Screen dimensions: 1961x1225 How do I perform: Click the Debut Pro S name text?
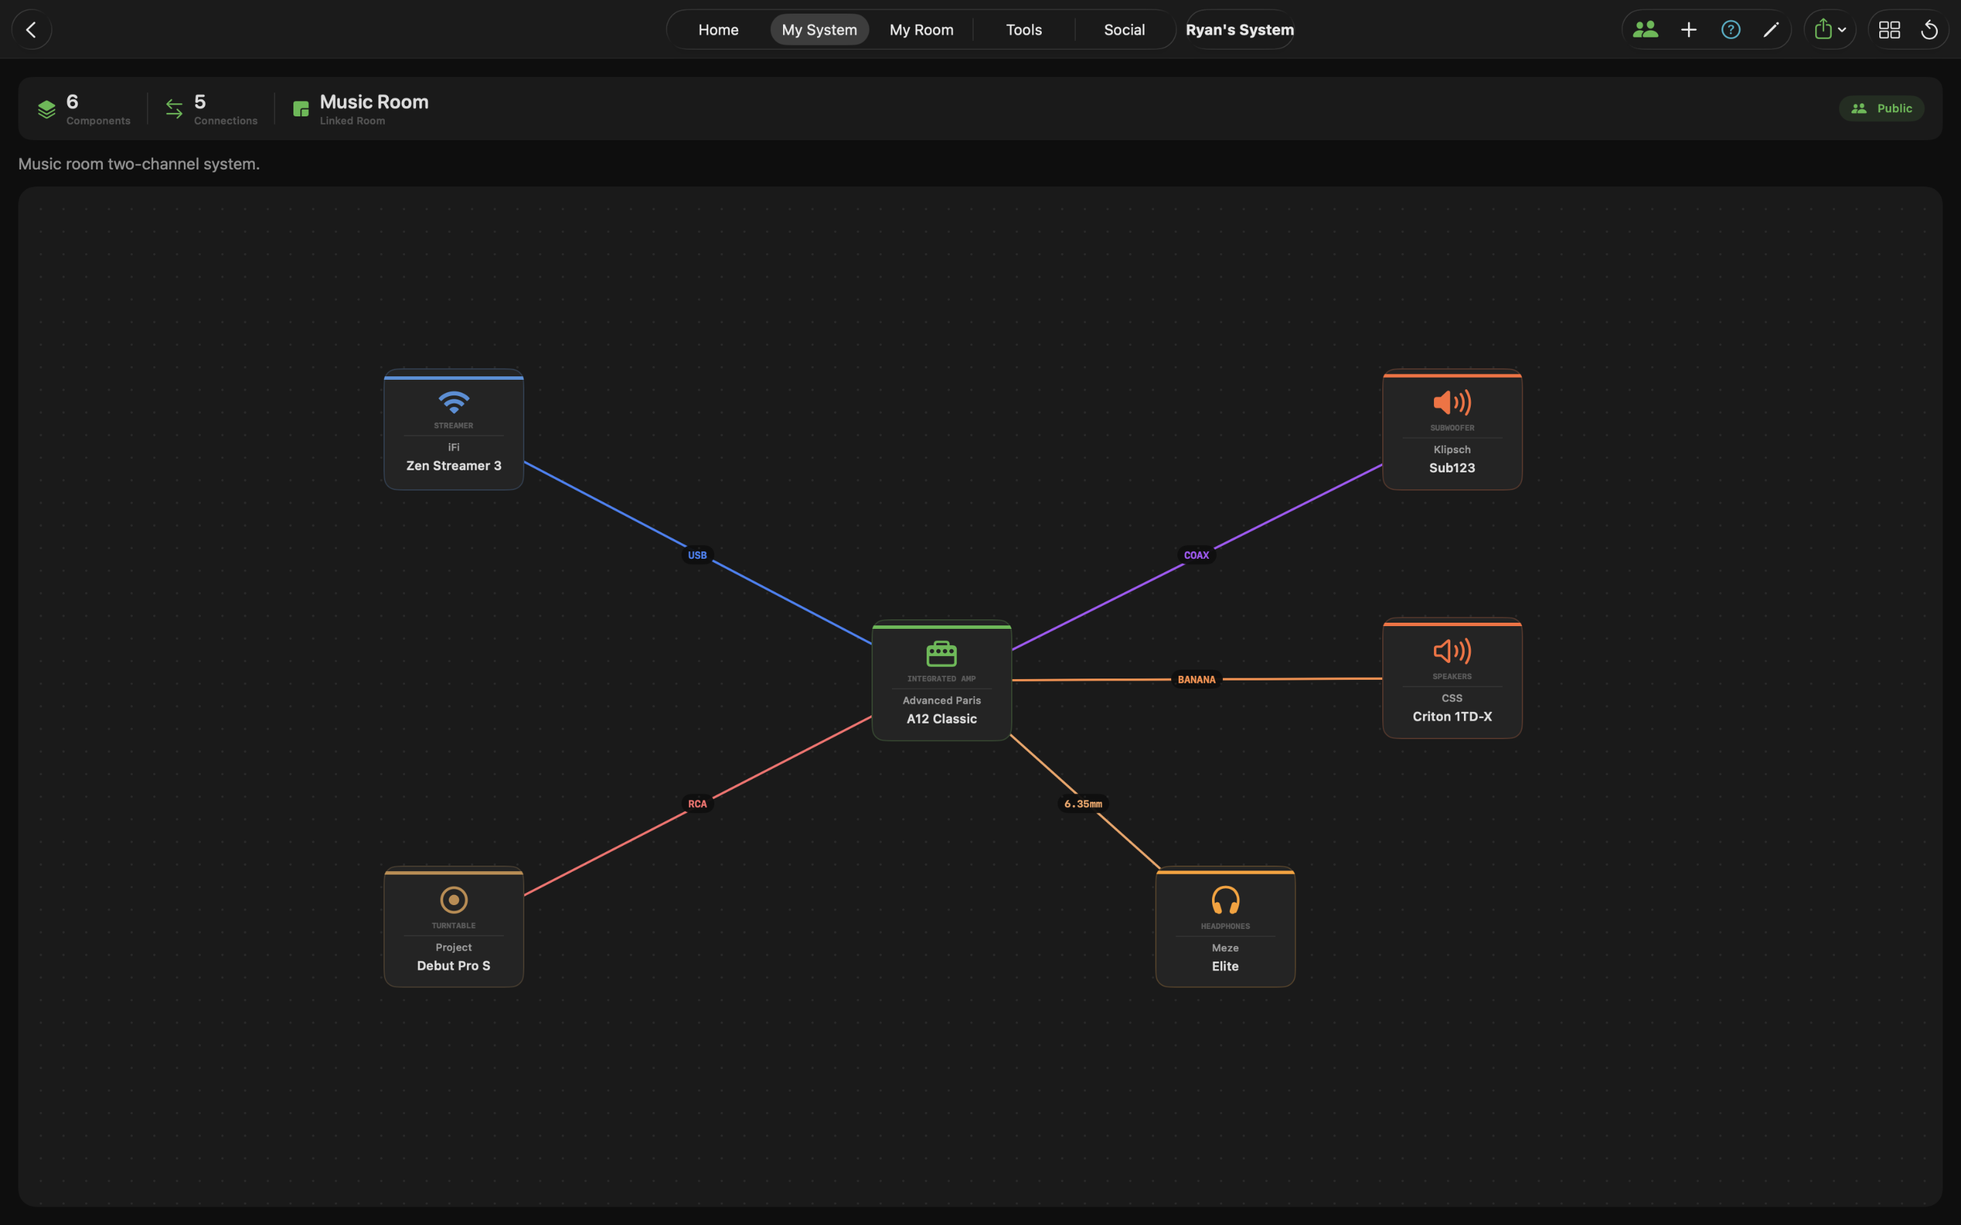[x=453, y=966]
